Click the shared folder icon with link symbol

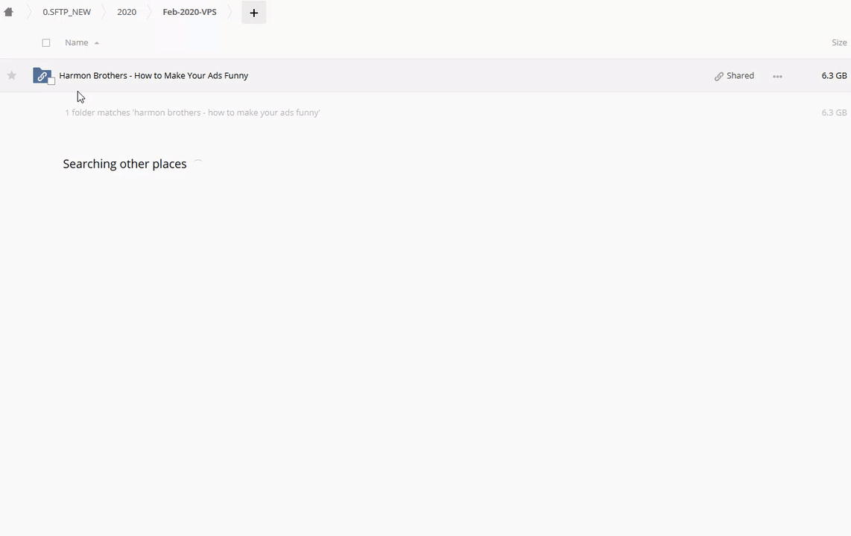(42, 75)
